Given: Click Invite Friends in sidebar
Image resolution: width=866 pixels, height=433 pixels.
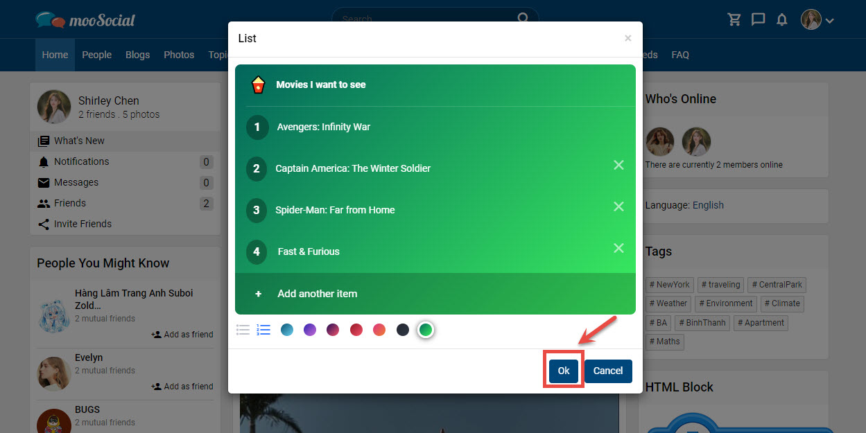Looking at the screenshot, I should (x=125, y=224).
